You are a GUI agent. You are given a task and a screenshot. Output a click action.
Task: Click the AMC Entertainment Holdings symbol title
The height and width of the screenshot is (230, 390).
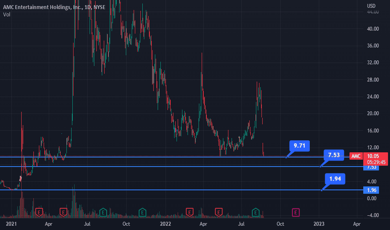(x=54, y=7)
